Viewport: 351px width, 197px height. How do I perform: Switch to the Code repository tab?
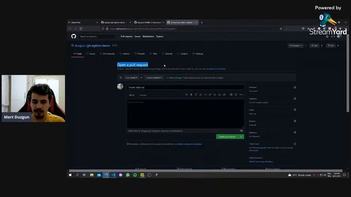[78, 54]
